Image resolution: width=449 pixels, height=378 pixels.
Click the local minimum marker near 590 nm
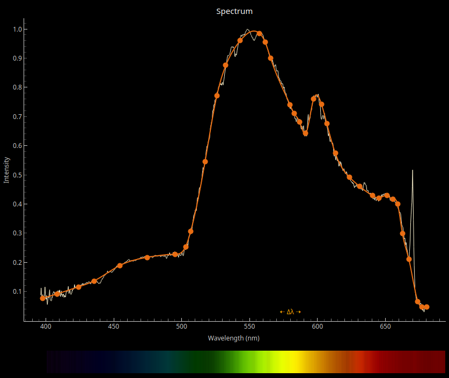(x=305, y=133)
